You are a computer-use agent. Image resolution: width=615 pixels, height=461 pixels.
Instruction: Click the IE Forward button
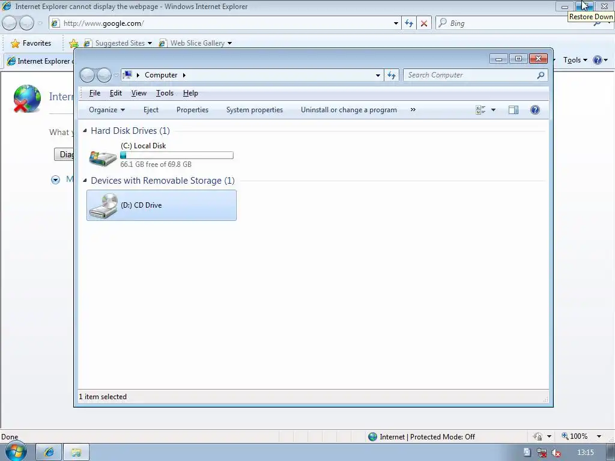(26, 23)
